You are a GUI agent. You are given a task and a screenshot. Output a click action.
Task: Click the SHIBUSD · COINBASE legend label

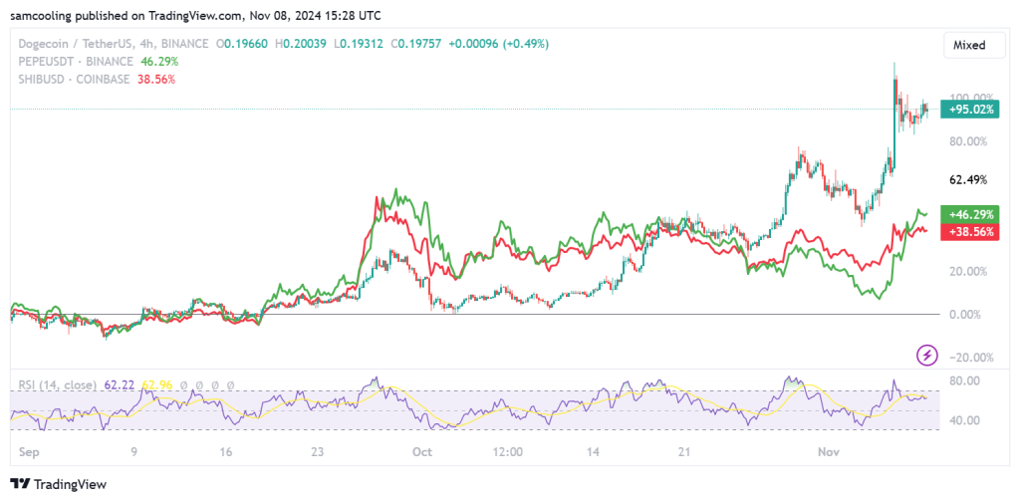pyautogui.click(x=76, y=80)
